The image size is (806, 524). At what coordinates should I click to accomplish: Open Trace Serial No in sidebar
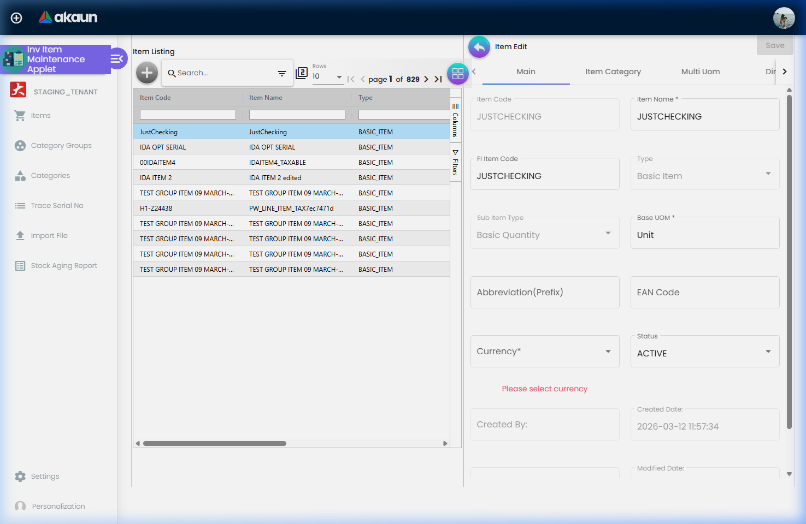coord(57,206)
